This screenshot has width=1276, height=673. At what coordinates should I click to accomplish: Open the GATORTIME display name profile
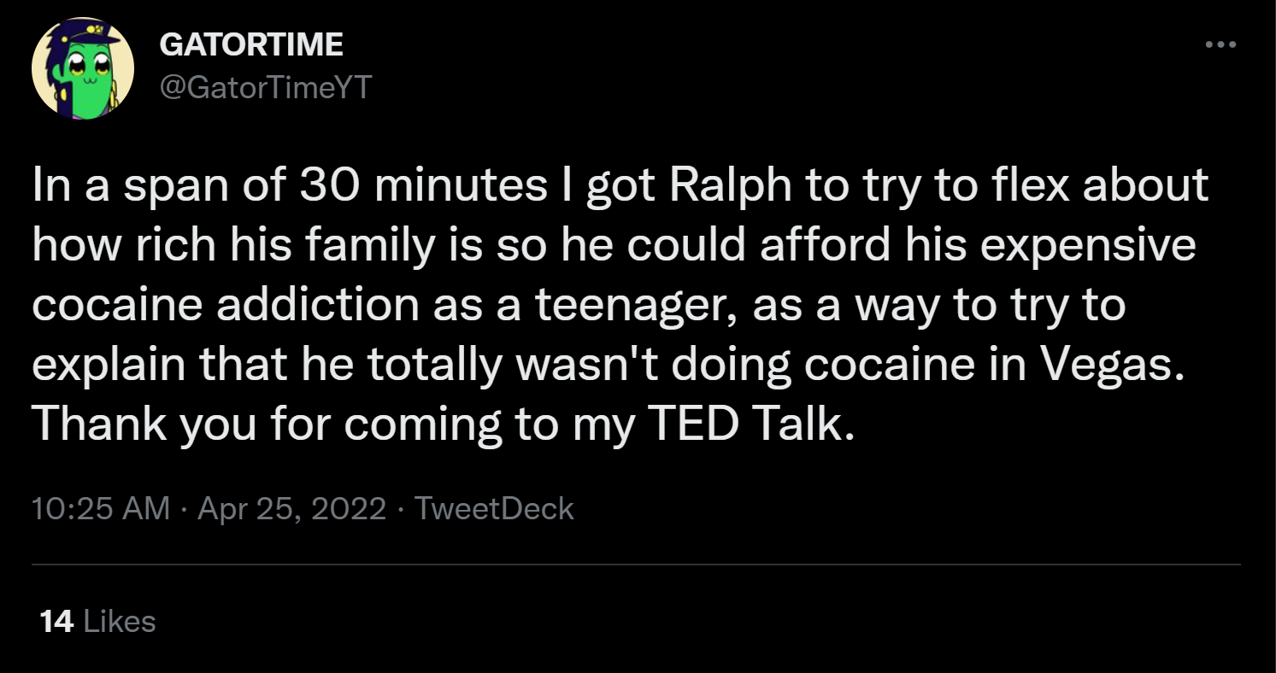(x=251, y=45)
